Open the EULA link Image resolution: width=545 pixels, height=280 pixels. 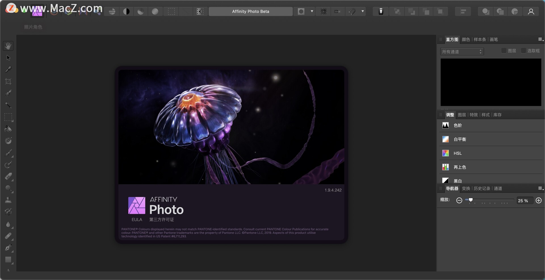[x=137, y=219]
